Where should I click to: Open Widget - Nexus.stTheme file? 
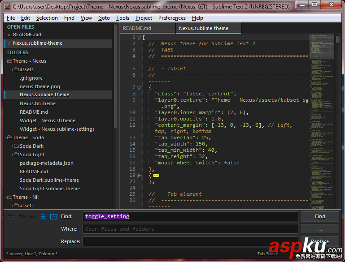tap(48, 121)
